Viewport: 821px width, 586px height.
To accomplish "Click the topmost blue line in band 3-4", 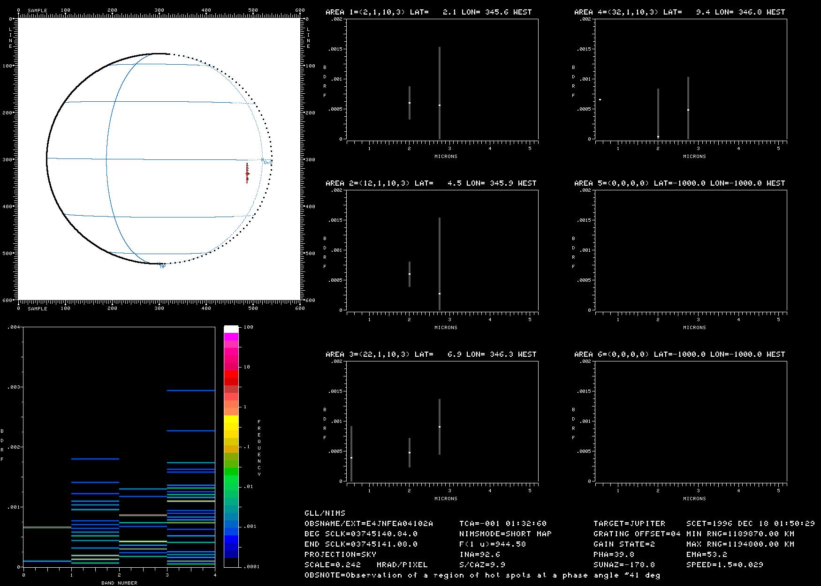I will (x=191, y=390).
